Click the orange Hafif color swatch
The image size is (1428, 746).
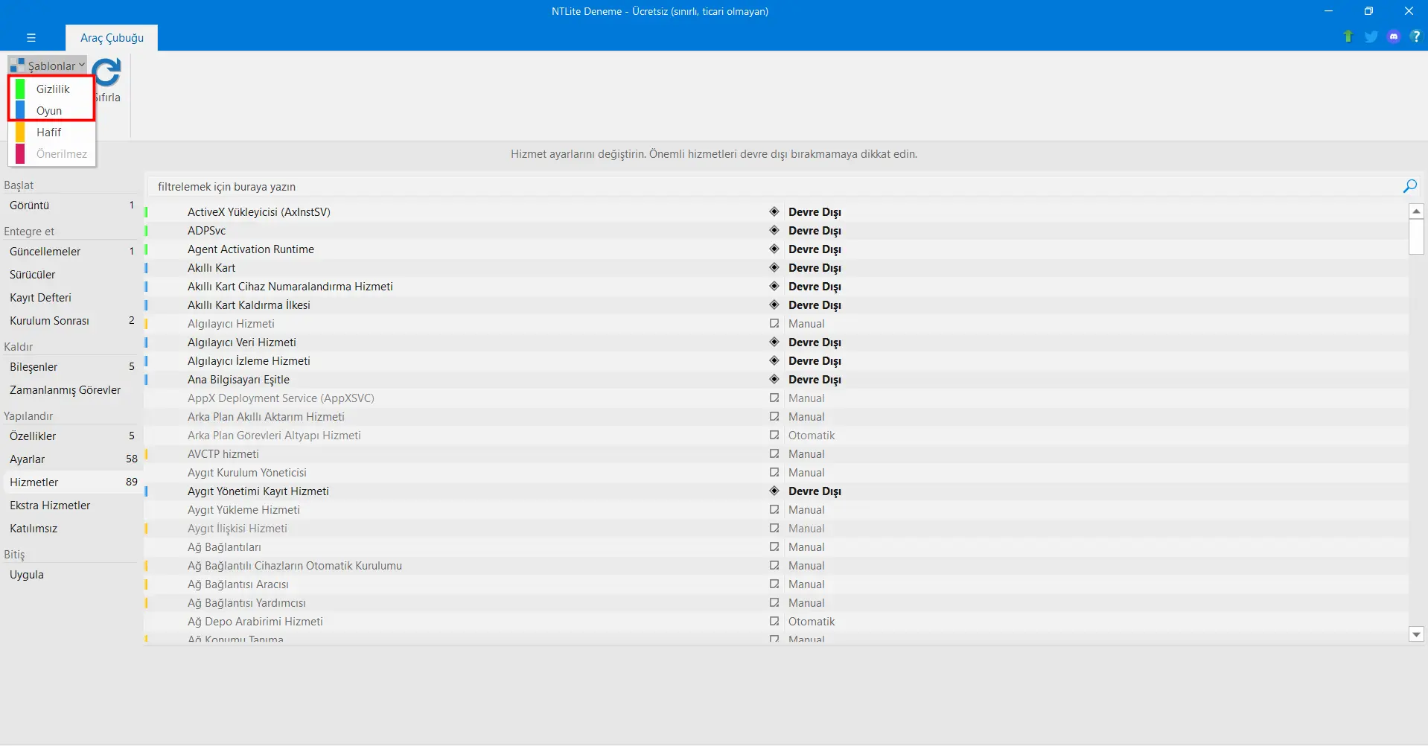coord(20,132)
